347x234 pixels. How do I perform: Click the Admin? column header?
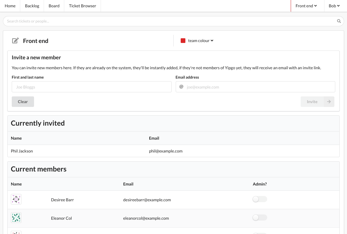click(x=260, y=184)
